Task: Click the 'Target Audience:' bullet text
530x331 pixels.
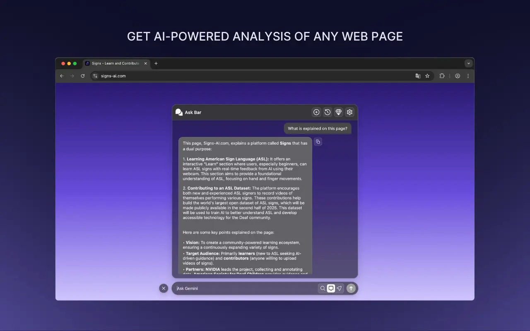Action: [x=202, y=253]
